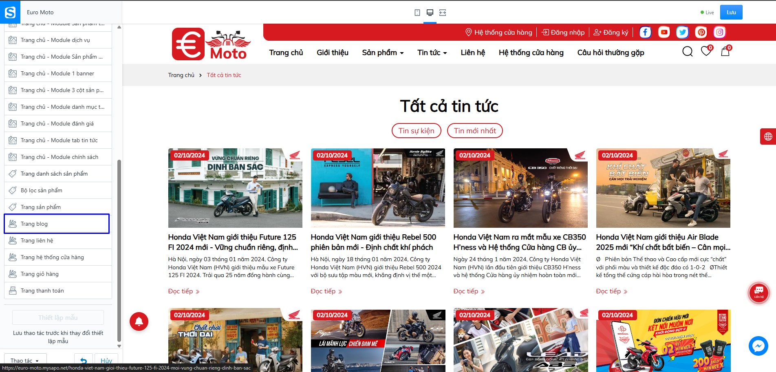Select Trang sản phẩm item
Screen dimensions: 776x372
coord(58,207)
